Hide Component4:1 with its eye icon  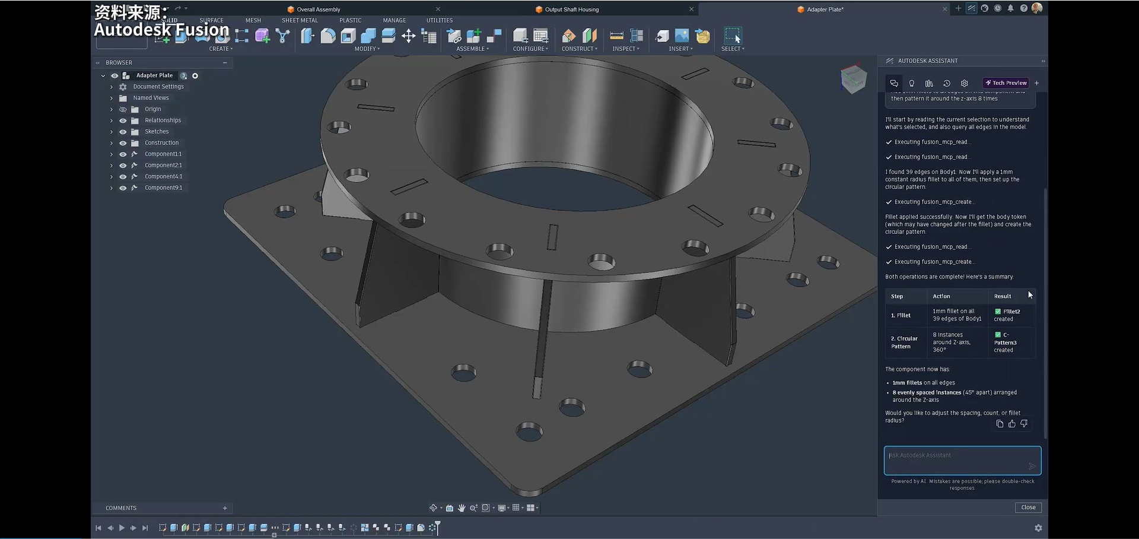[x=123, y=177]
